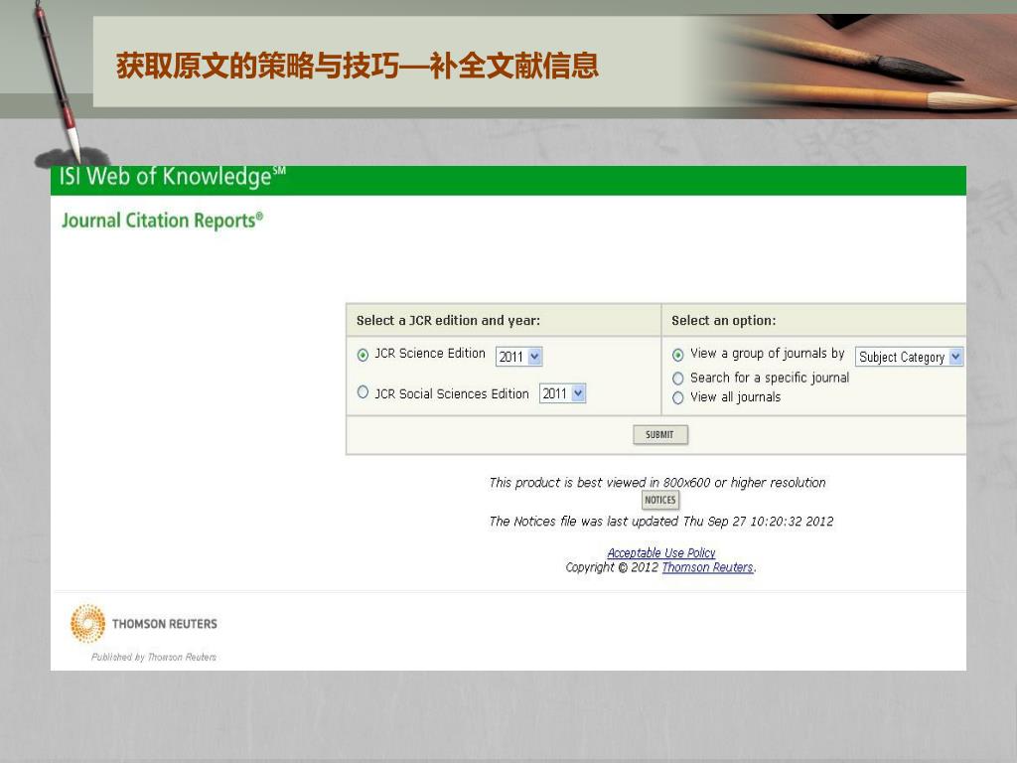This screenshot has height=763, width=1017.
Task: Click the Notices file last updated text
Action: pos(660,522)
